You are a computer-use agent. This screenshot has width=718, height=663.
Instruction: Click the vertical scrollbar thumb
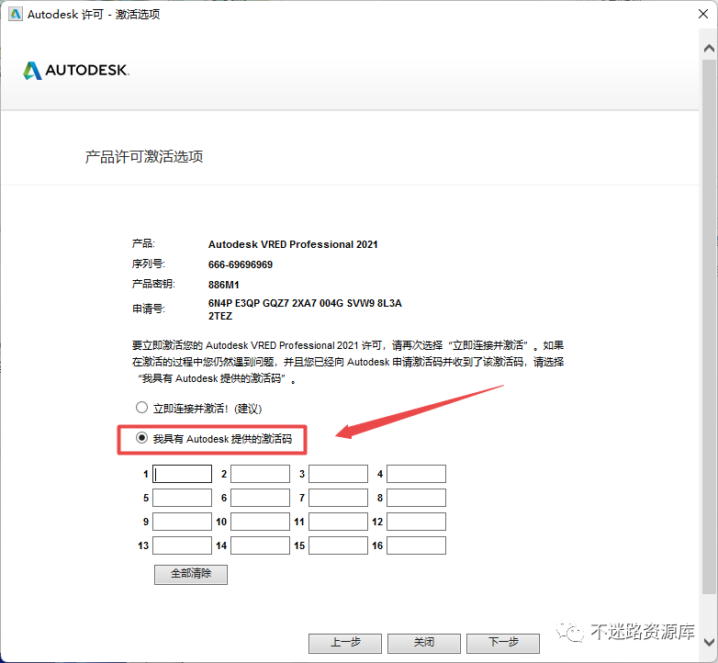[709, 326]
